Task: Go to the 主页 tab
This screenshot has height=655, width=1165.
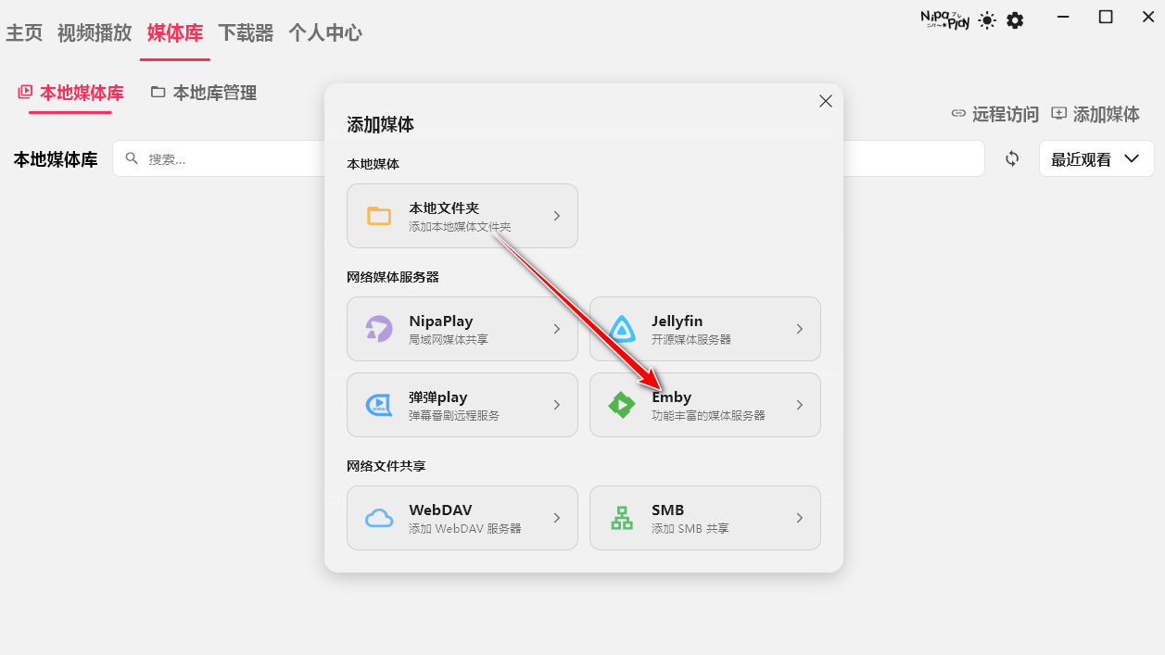Action: (24, 32)
